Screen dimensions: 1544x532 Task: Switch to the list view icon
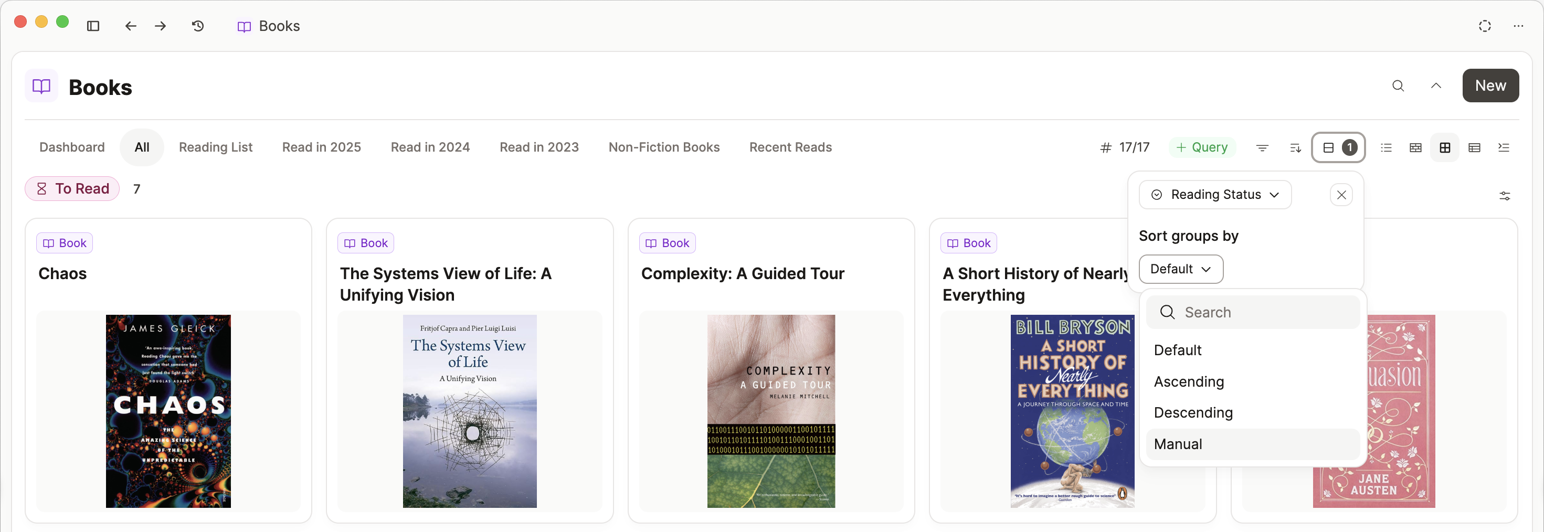(1386, 147)
